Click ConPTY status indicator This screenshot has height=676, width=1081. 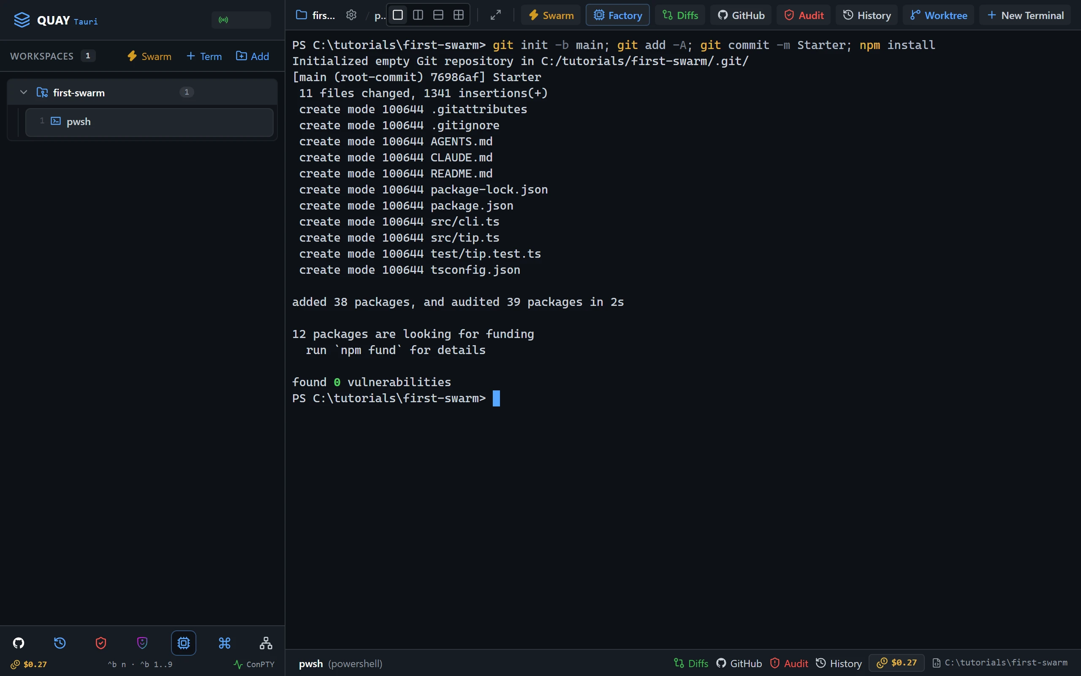(254, 664)
